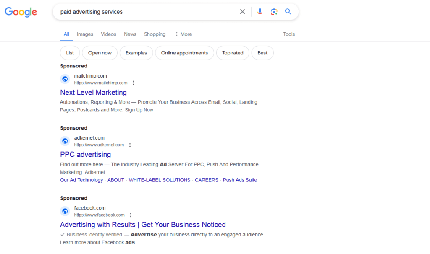The image size is (430, 254).
Task: Open three-dot menu for adkernel.com ad
Action: click(130, 145)
